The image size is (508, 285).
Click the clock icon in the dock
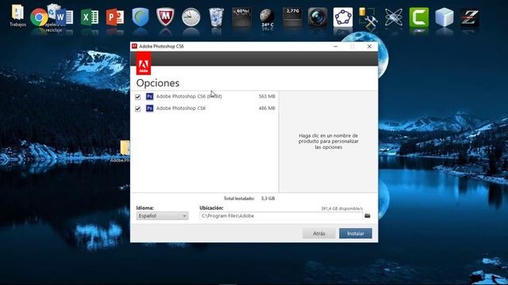tap(190, 17)
